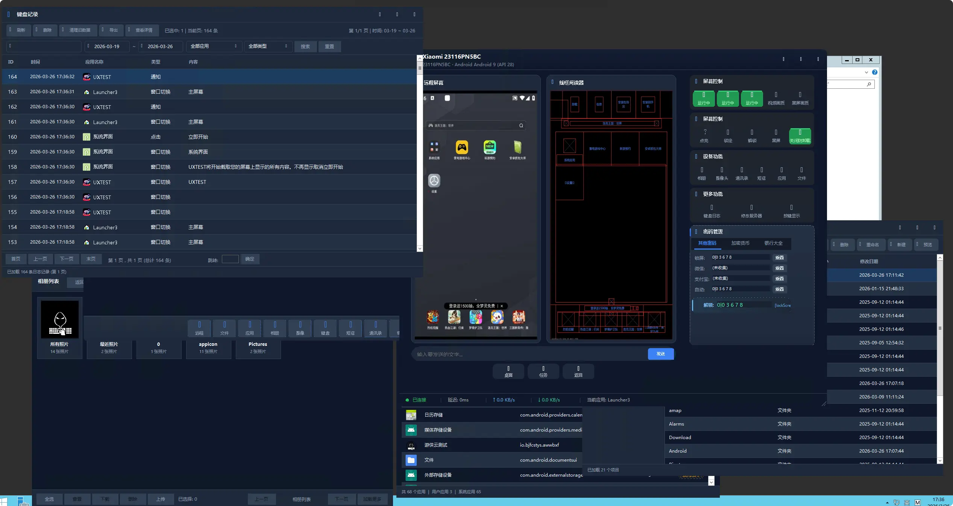Screen dimensions: 953x506
Task: Click the 键盘日志 icon under 更多功能
Action: pos(712,211)
